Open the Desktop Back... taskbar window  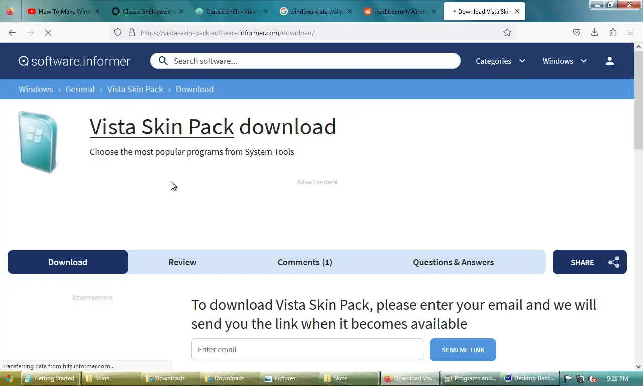[x=530, y=378]
